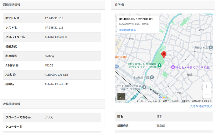Click the 福町大勝軒 restaurant label
Image resolution: width=215 pixels, height=133 pixels.
[121, 57]
